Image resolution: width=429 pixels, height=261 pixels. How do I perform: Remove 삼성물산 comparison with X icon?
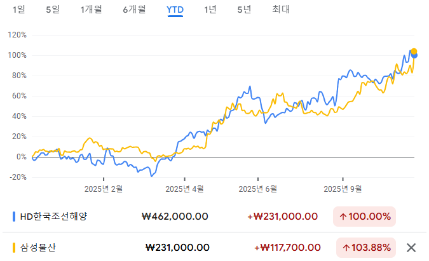pos(411,248)
